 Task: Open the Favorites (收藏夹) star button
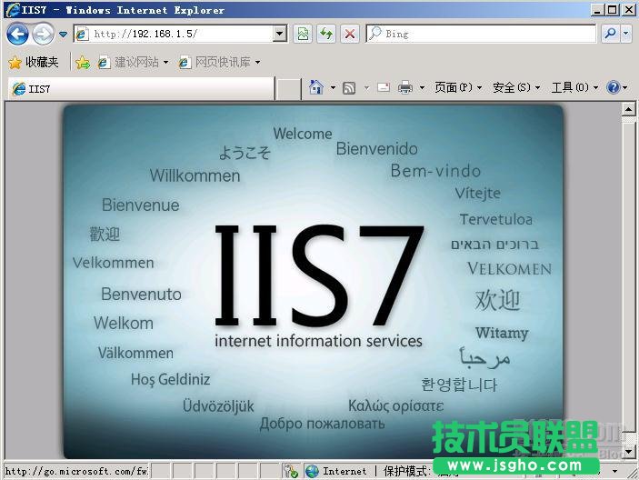(x=34, y=63)
